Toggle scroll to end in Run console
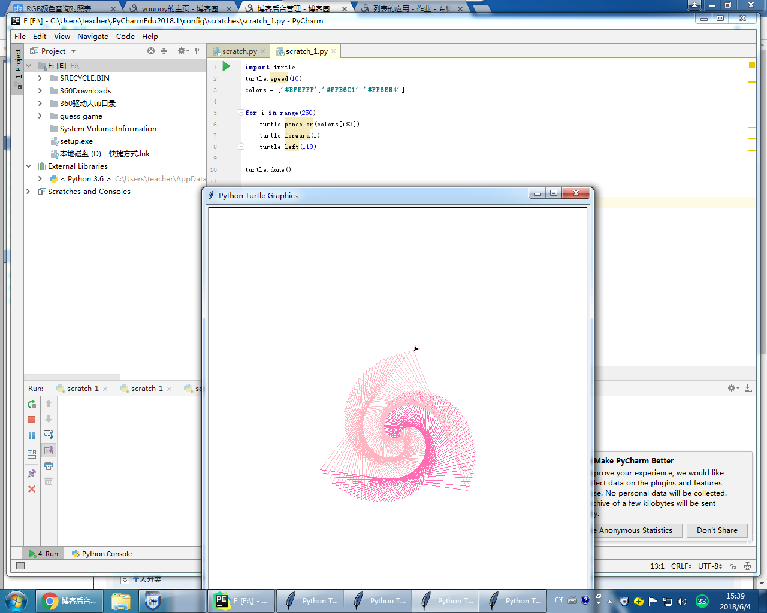 (x=49, y=450)
